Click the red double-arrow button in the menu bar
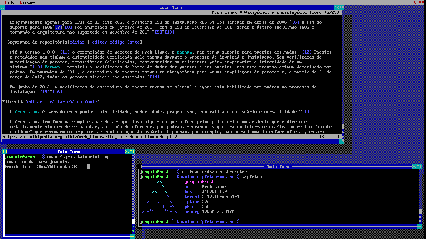 click(x=422, y=2)
